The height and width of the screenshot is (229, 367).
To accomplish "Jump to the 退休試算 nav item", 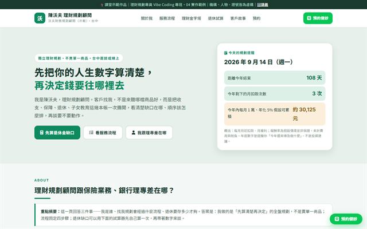I will click(216, 18).
